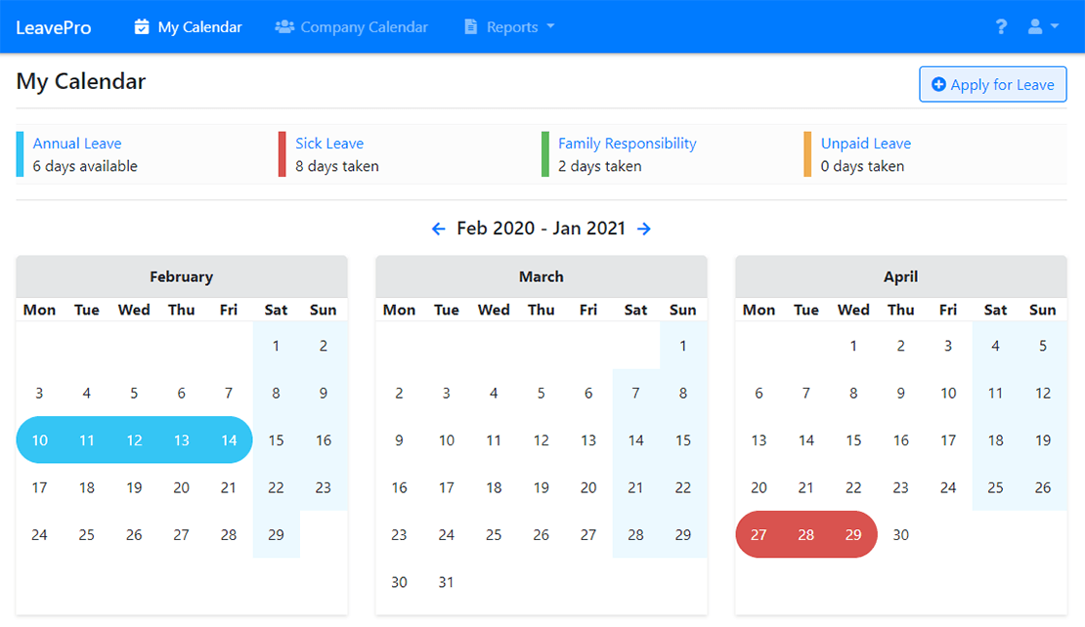
Task: Go to next period with the right arrow
Action: tap(644, 229)
